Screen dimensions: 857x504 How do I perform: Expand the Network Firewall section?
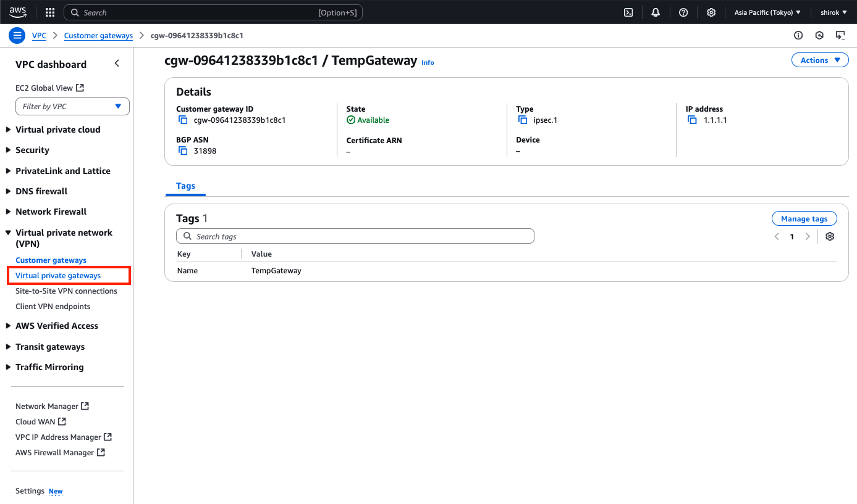[x=8, y=212]
